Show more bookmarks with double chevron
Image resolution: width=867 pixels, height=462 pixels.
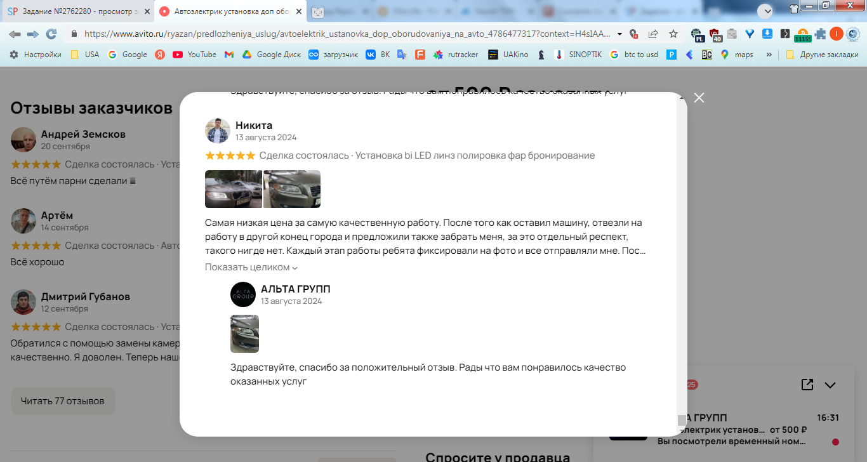click(x=769, y=55)
